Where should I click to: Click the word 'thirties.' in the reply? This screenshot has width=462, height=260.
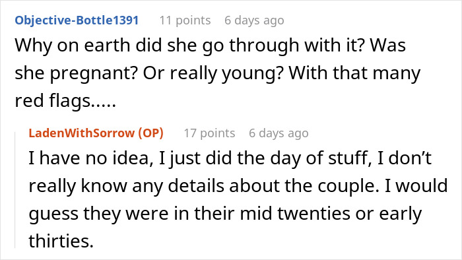click(x=61, y=241)
